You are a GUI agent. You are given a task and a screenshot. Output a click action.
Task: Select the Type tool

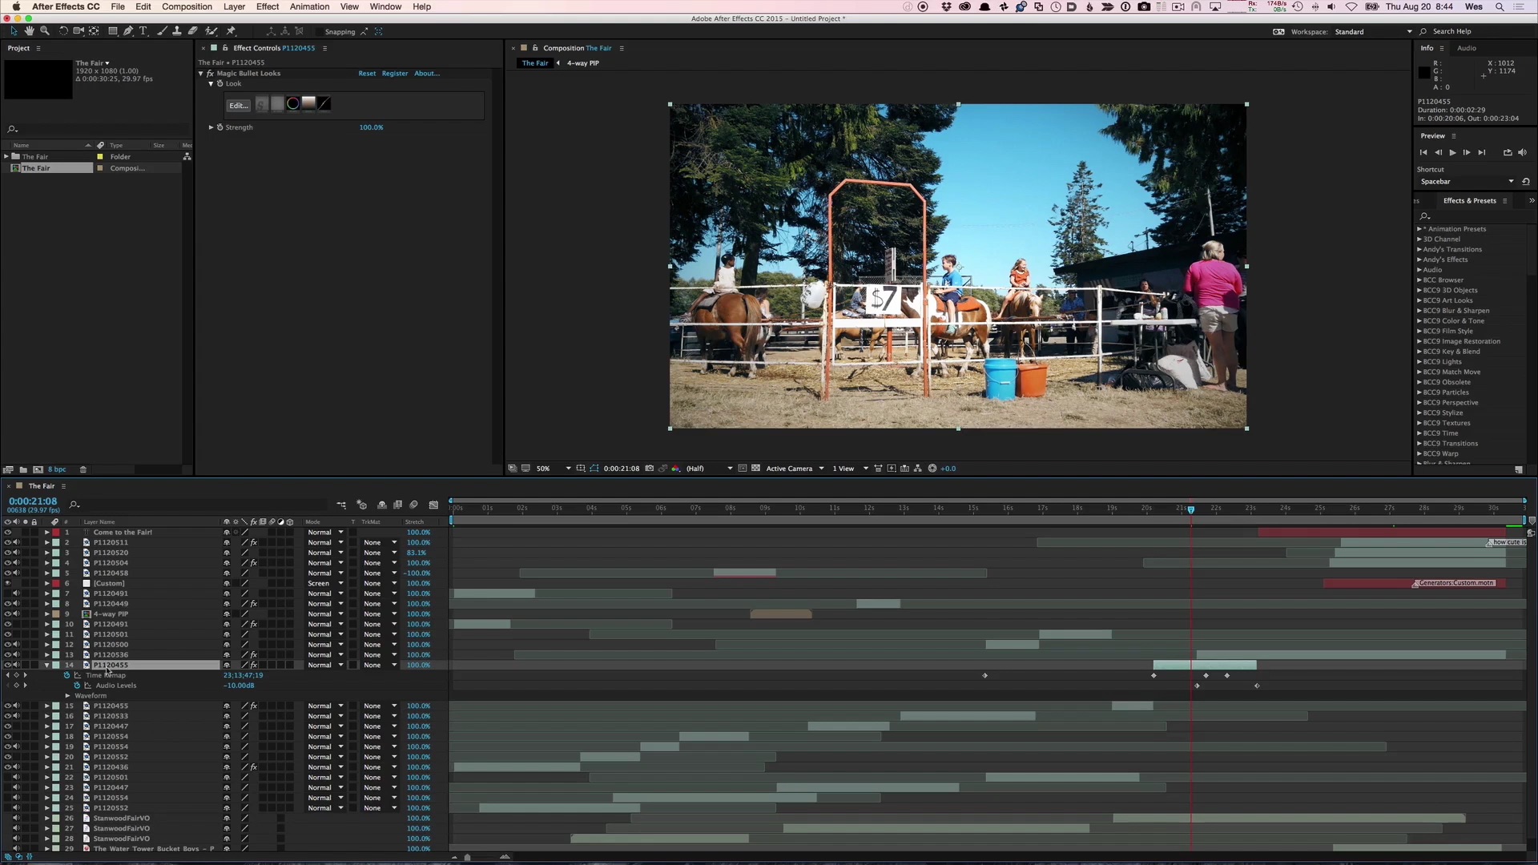click(x=143, y=31)
